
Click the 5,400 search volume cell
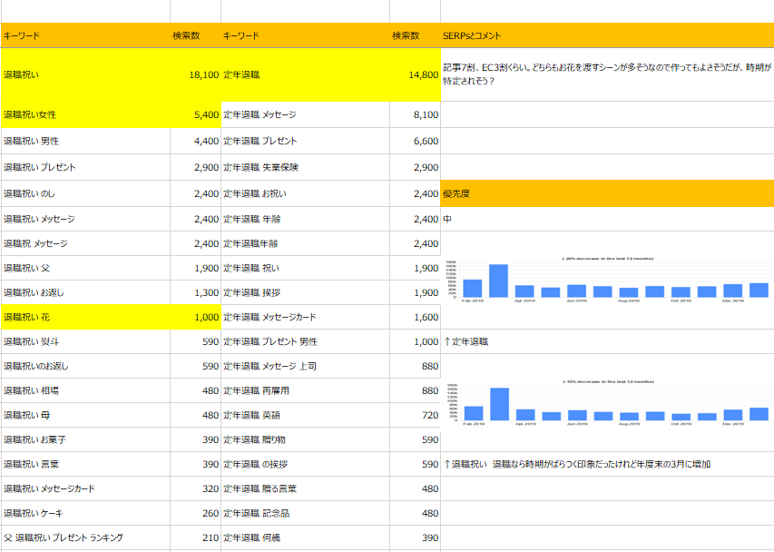[195, 115]
